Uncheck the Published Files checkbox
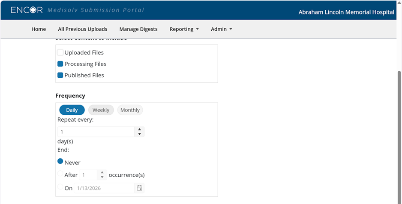This screenshot has height=204, width=402. (60, 75)
